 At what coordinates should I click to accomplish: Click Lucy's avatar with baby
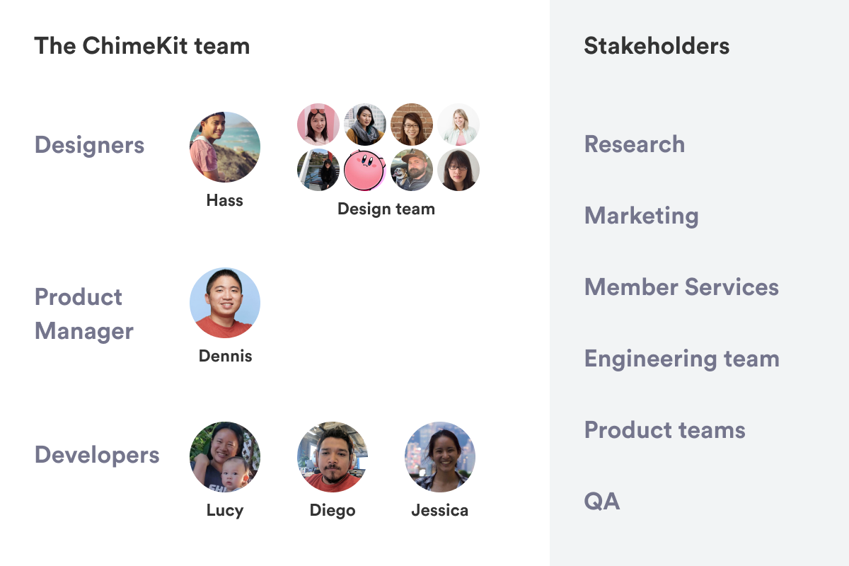click(225, 457)
